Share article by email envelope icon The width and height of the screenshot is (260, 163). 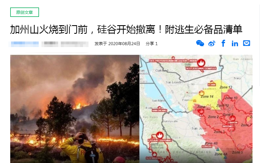point(246,43)
